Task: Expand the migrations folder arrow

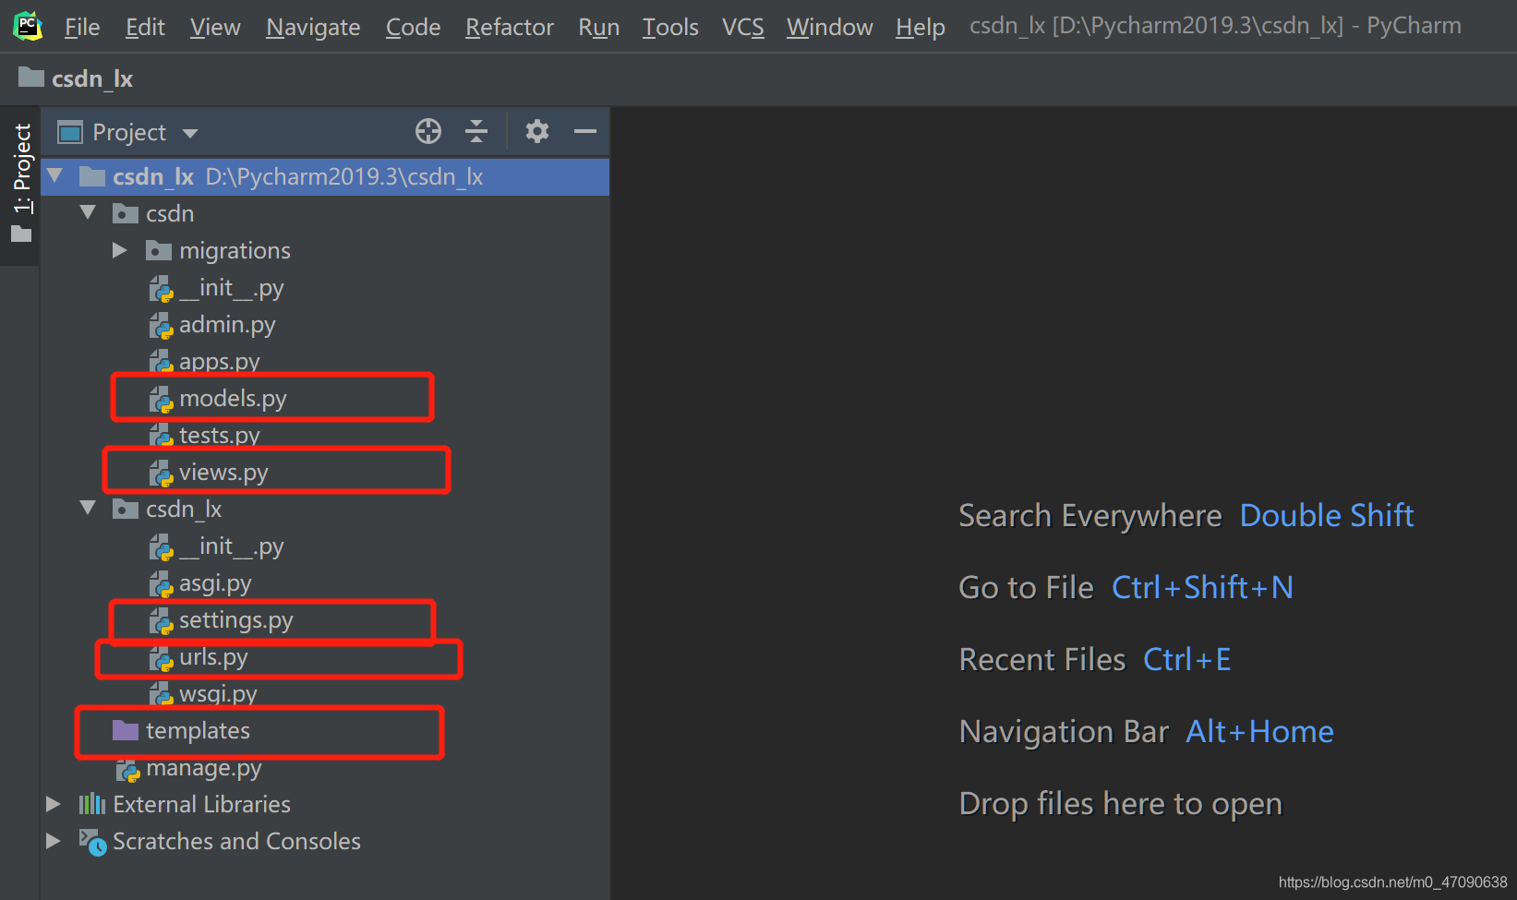Action: 119,250
